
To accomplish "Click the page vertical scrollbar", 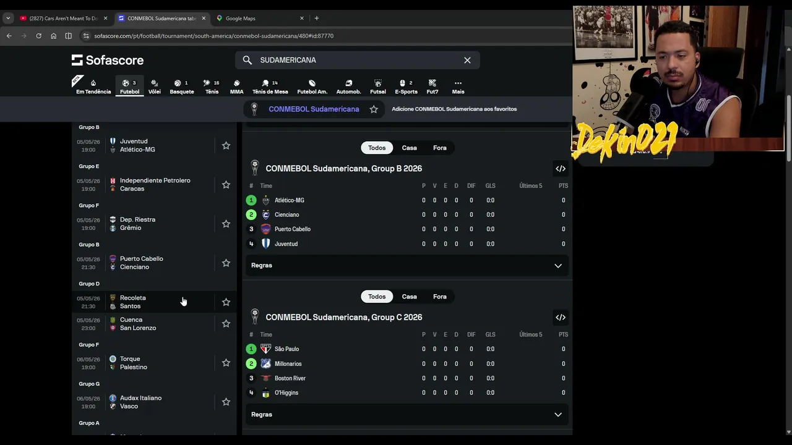I will 788,129.
